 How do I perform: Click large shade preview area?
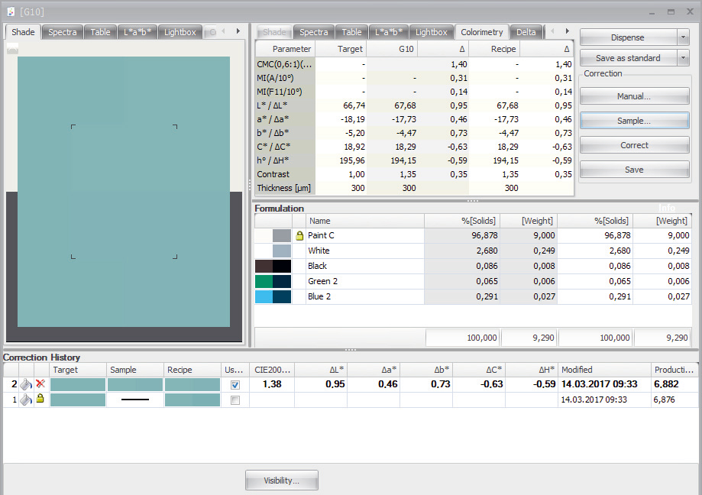click(124, 192)
